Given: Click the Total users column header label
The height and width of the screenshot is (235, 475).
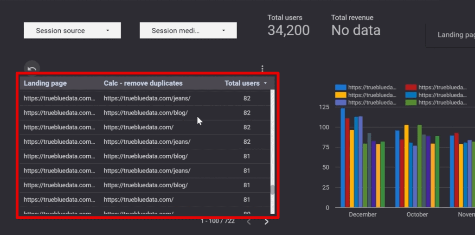Looking at the screenshot, I should (242, 83).
